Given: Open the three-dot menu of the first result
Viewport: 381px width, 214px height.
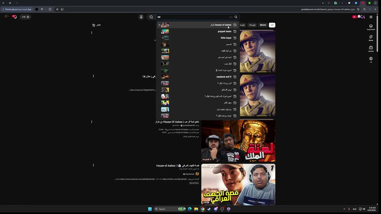Looking at the screenshot, I should [92, 33].
